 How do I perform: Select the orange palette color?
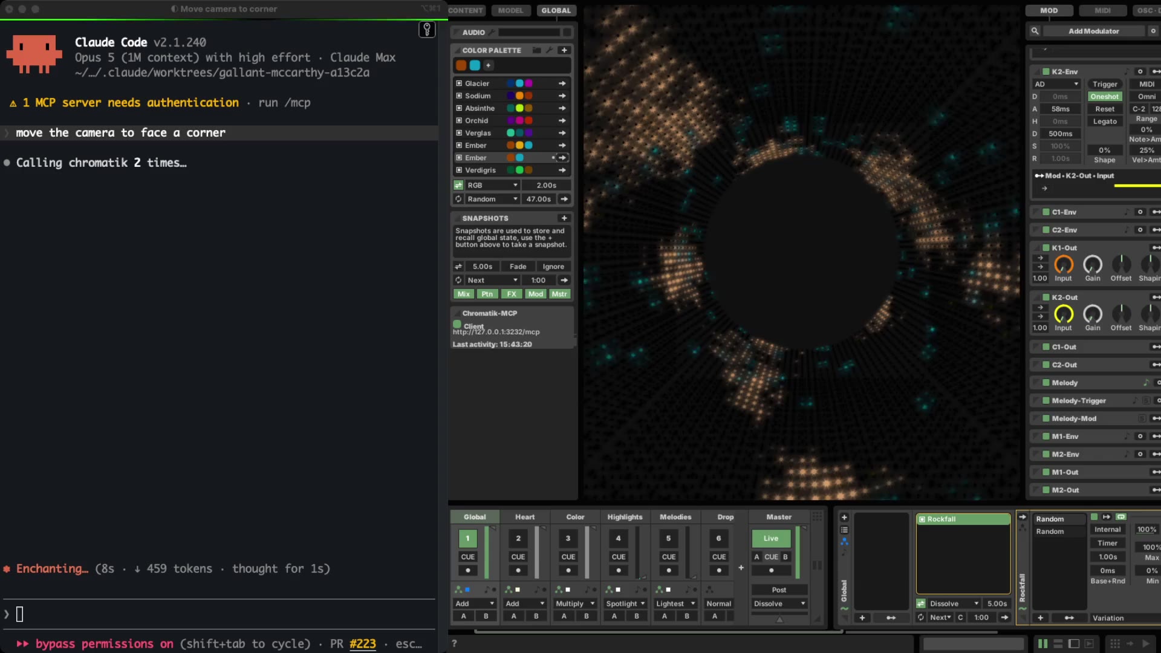click(x=461, y=65)
